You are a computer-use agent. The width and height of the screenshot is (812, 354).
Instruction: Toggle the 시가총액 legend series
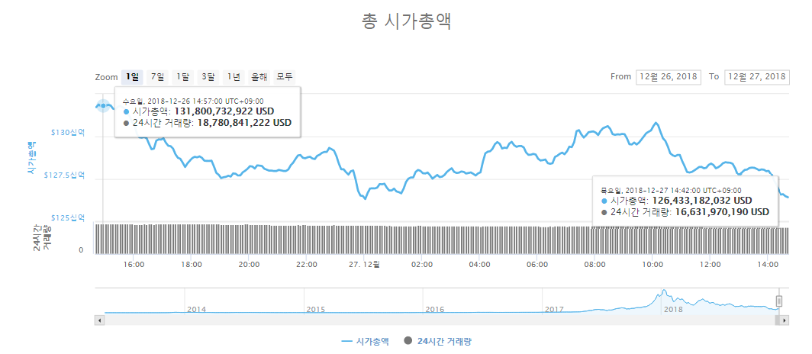[365, 341]
